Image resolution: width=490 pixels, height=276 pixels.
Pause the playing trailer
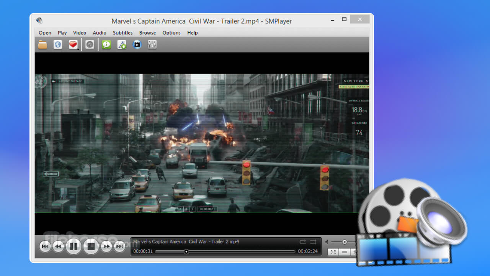coord(73,246)
